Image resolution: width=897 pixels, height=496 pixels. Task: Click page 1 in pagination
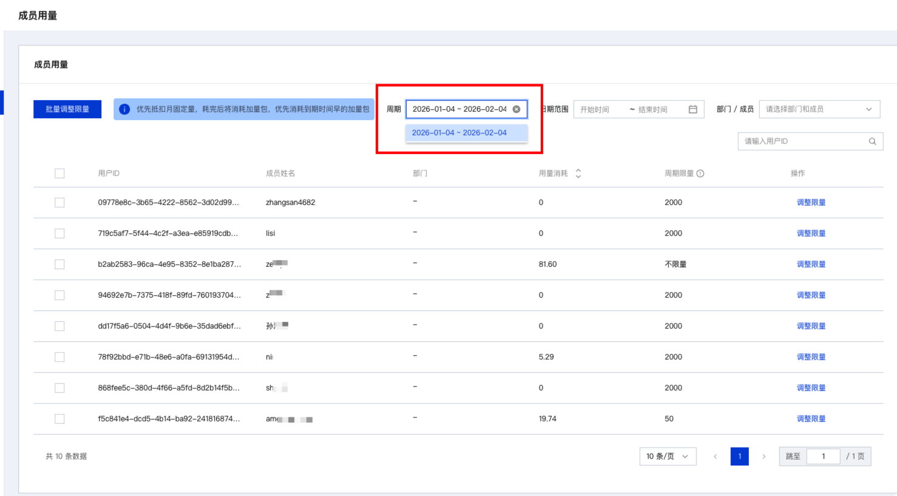[x=739, y=457]
